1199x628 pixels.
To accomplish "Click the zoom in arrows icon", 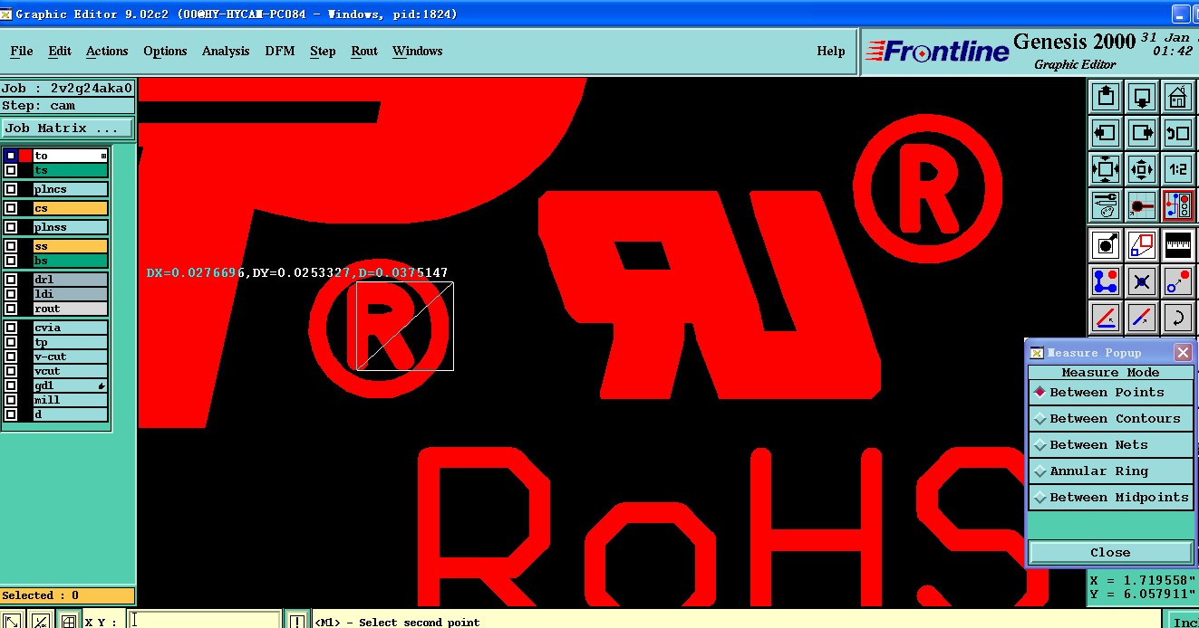I will (x=1106, y=169).
